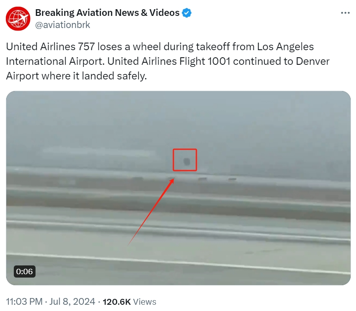This screenshot has height=311, width=356.
Task: Click the airplane globe logo in the avatar
Action: pos(18,18)
